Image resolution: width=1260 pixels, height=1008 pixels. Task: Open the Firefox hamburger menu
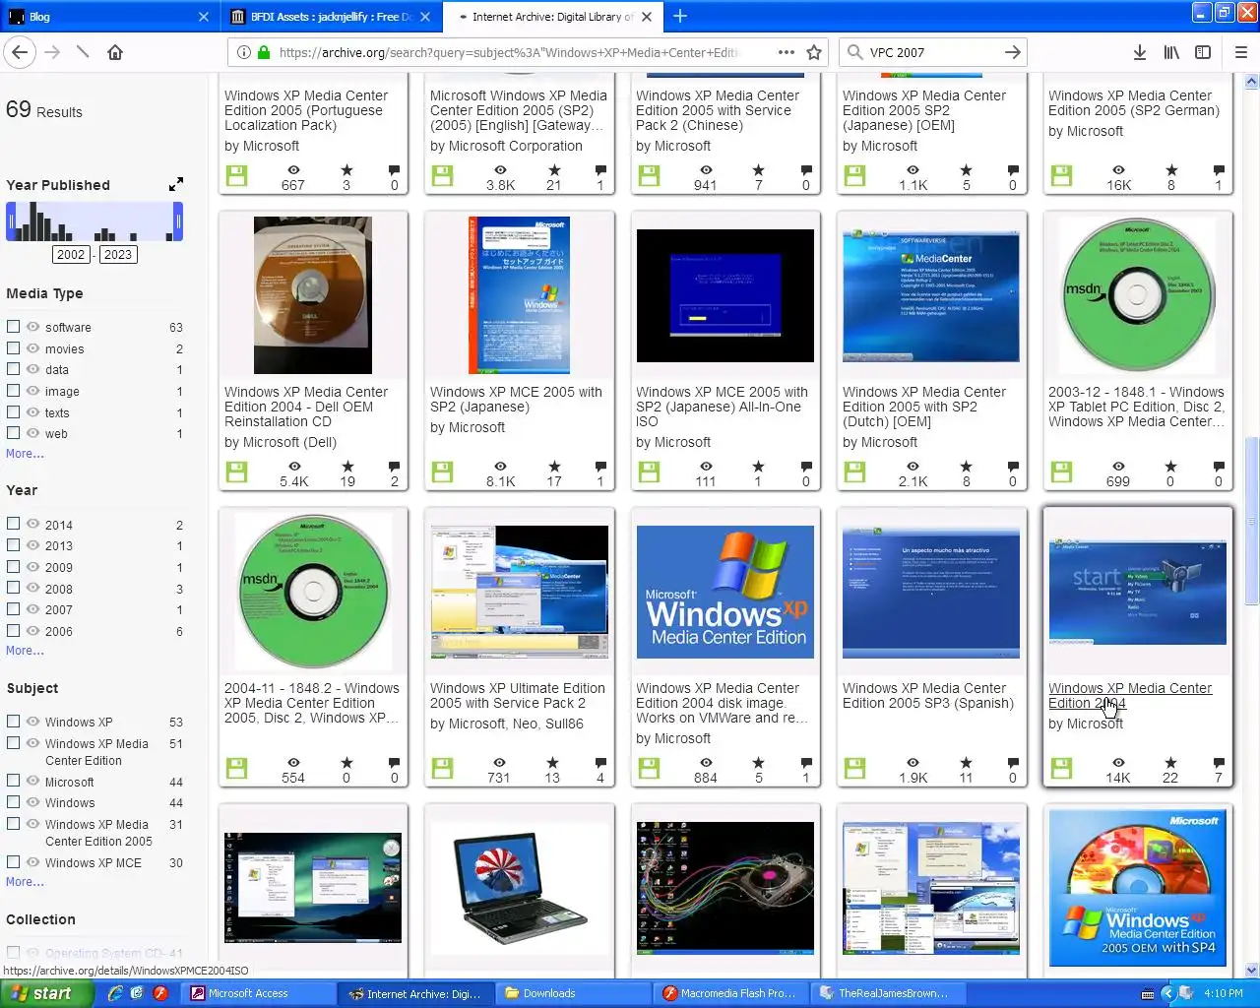(x=1240, y=52)
